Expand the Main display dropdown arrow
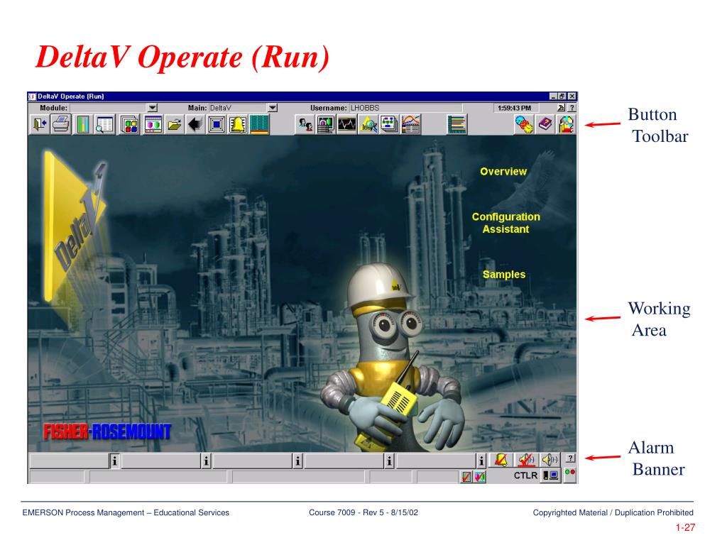The height and width of the screenshot is (545, 727). pos(273,108)
